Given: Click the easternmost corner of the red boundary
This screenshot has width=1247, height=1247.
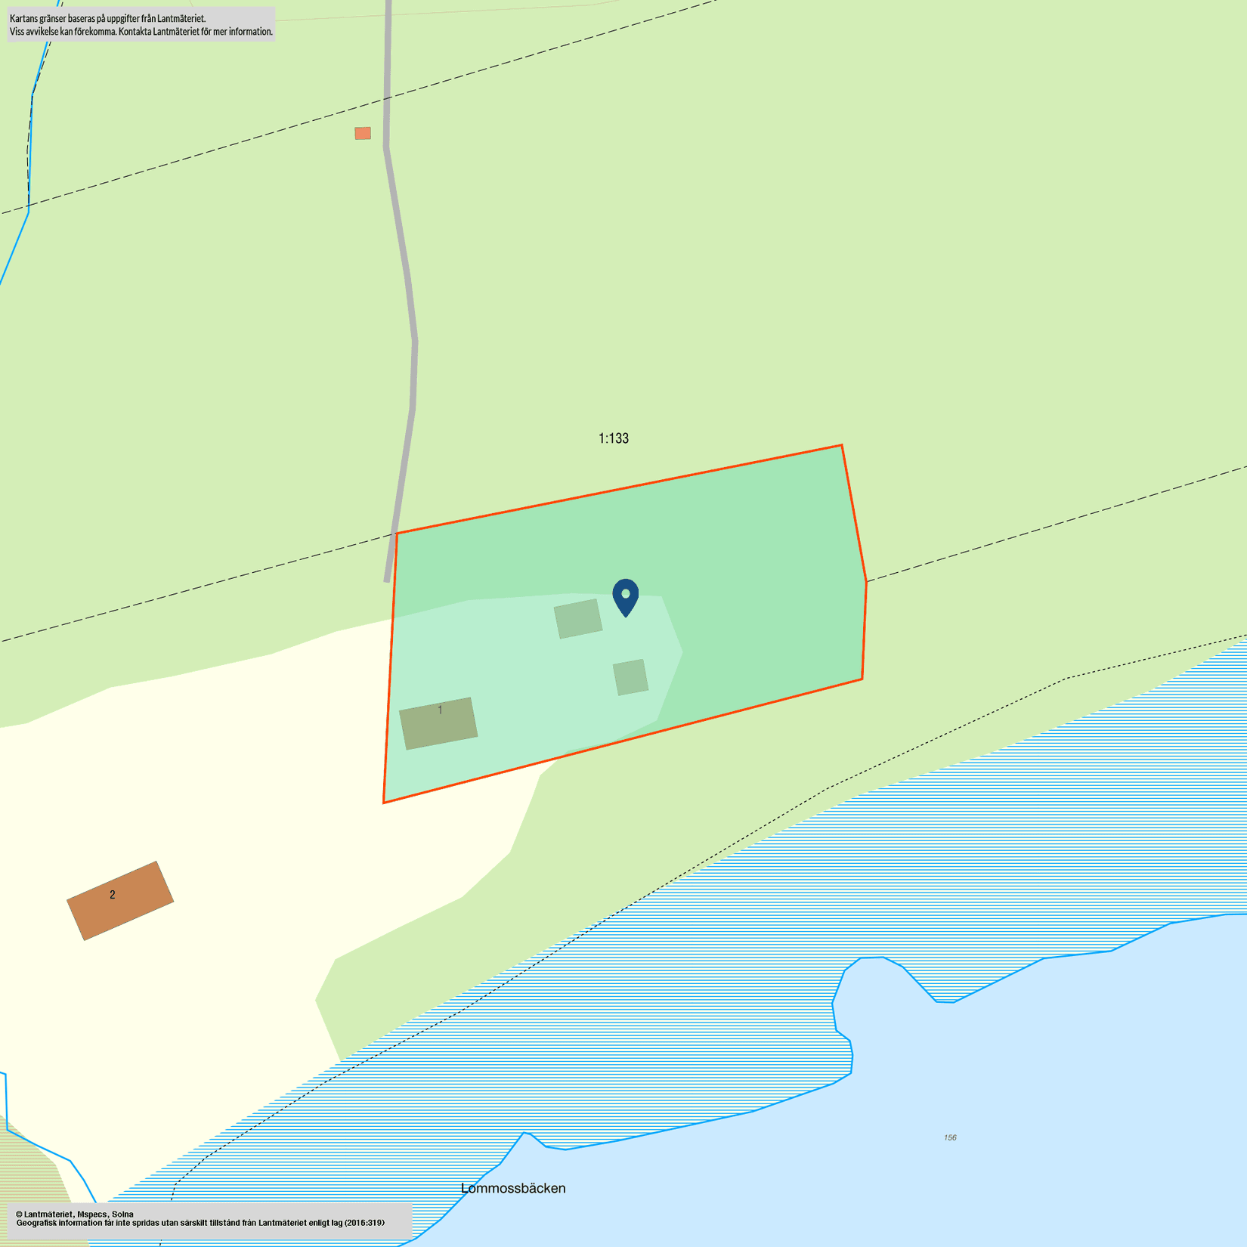Looking at the screenshot, I should [866, 582].
